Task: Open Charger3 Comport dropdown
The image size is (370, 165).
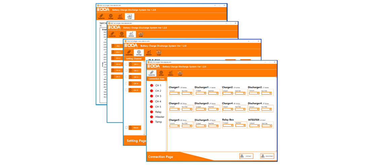Action: coord(175,109)
